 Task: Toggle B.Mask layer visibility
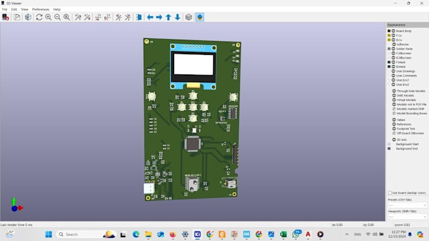(x=394, y=67)
